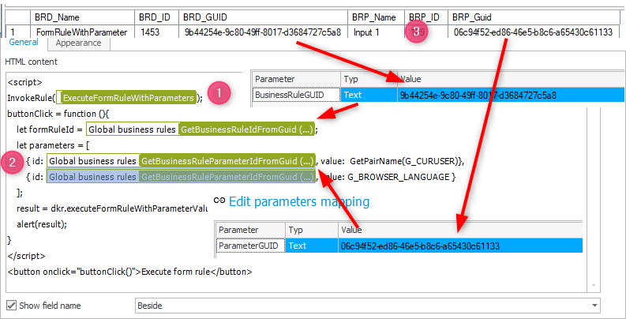Click the Parameter header in the BusinessRuleGUID grid

point(296,79)
